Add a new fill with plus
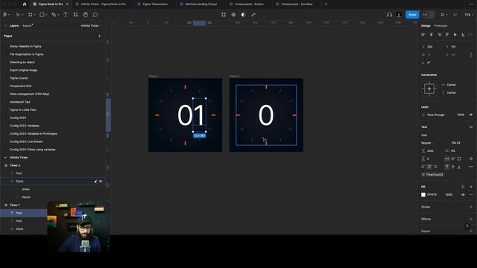The width and height of the screenshot is (477, 268). click(x=471, y=187)
